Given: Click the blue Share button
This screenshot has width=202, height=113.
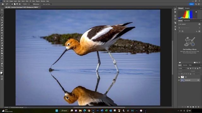Looking at the screenshot, I should click(192, 4).
